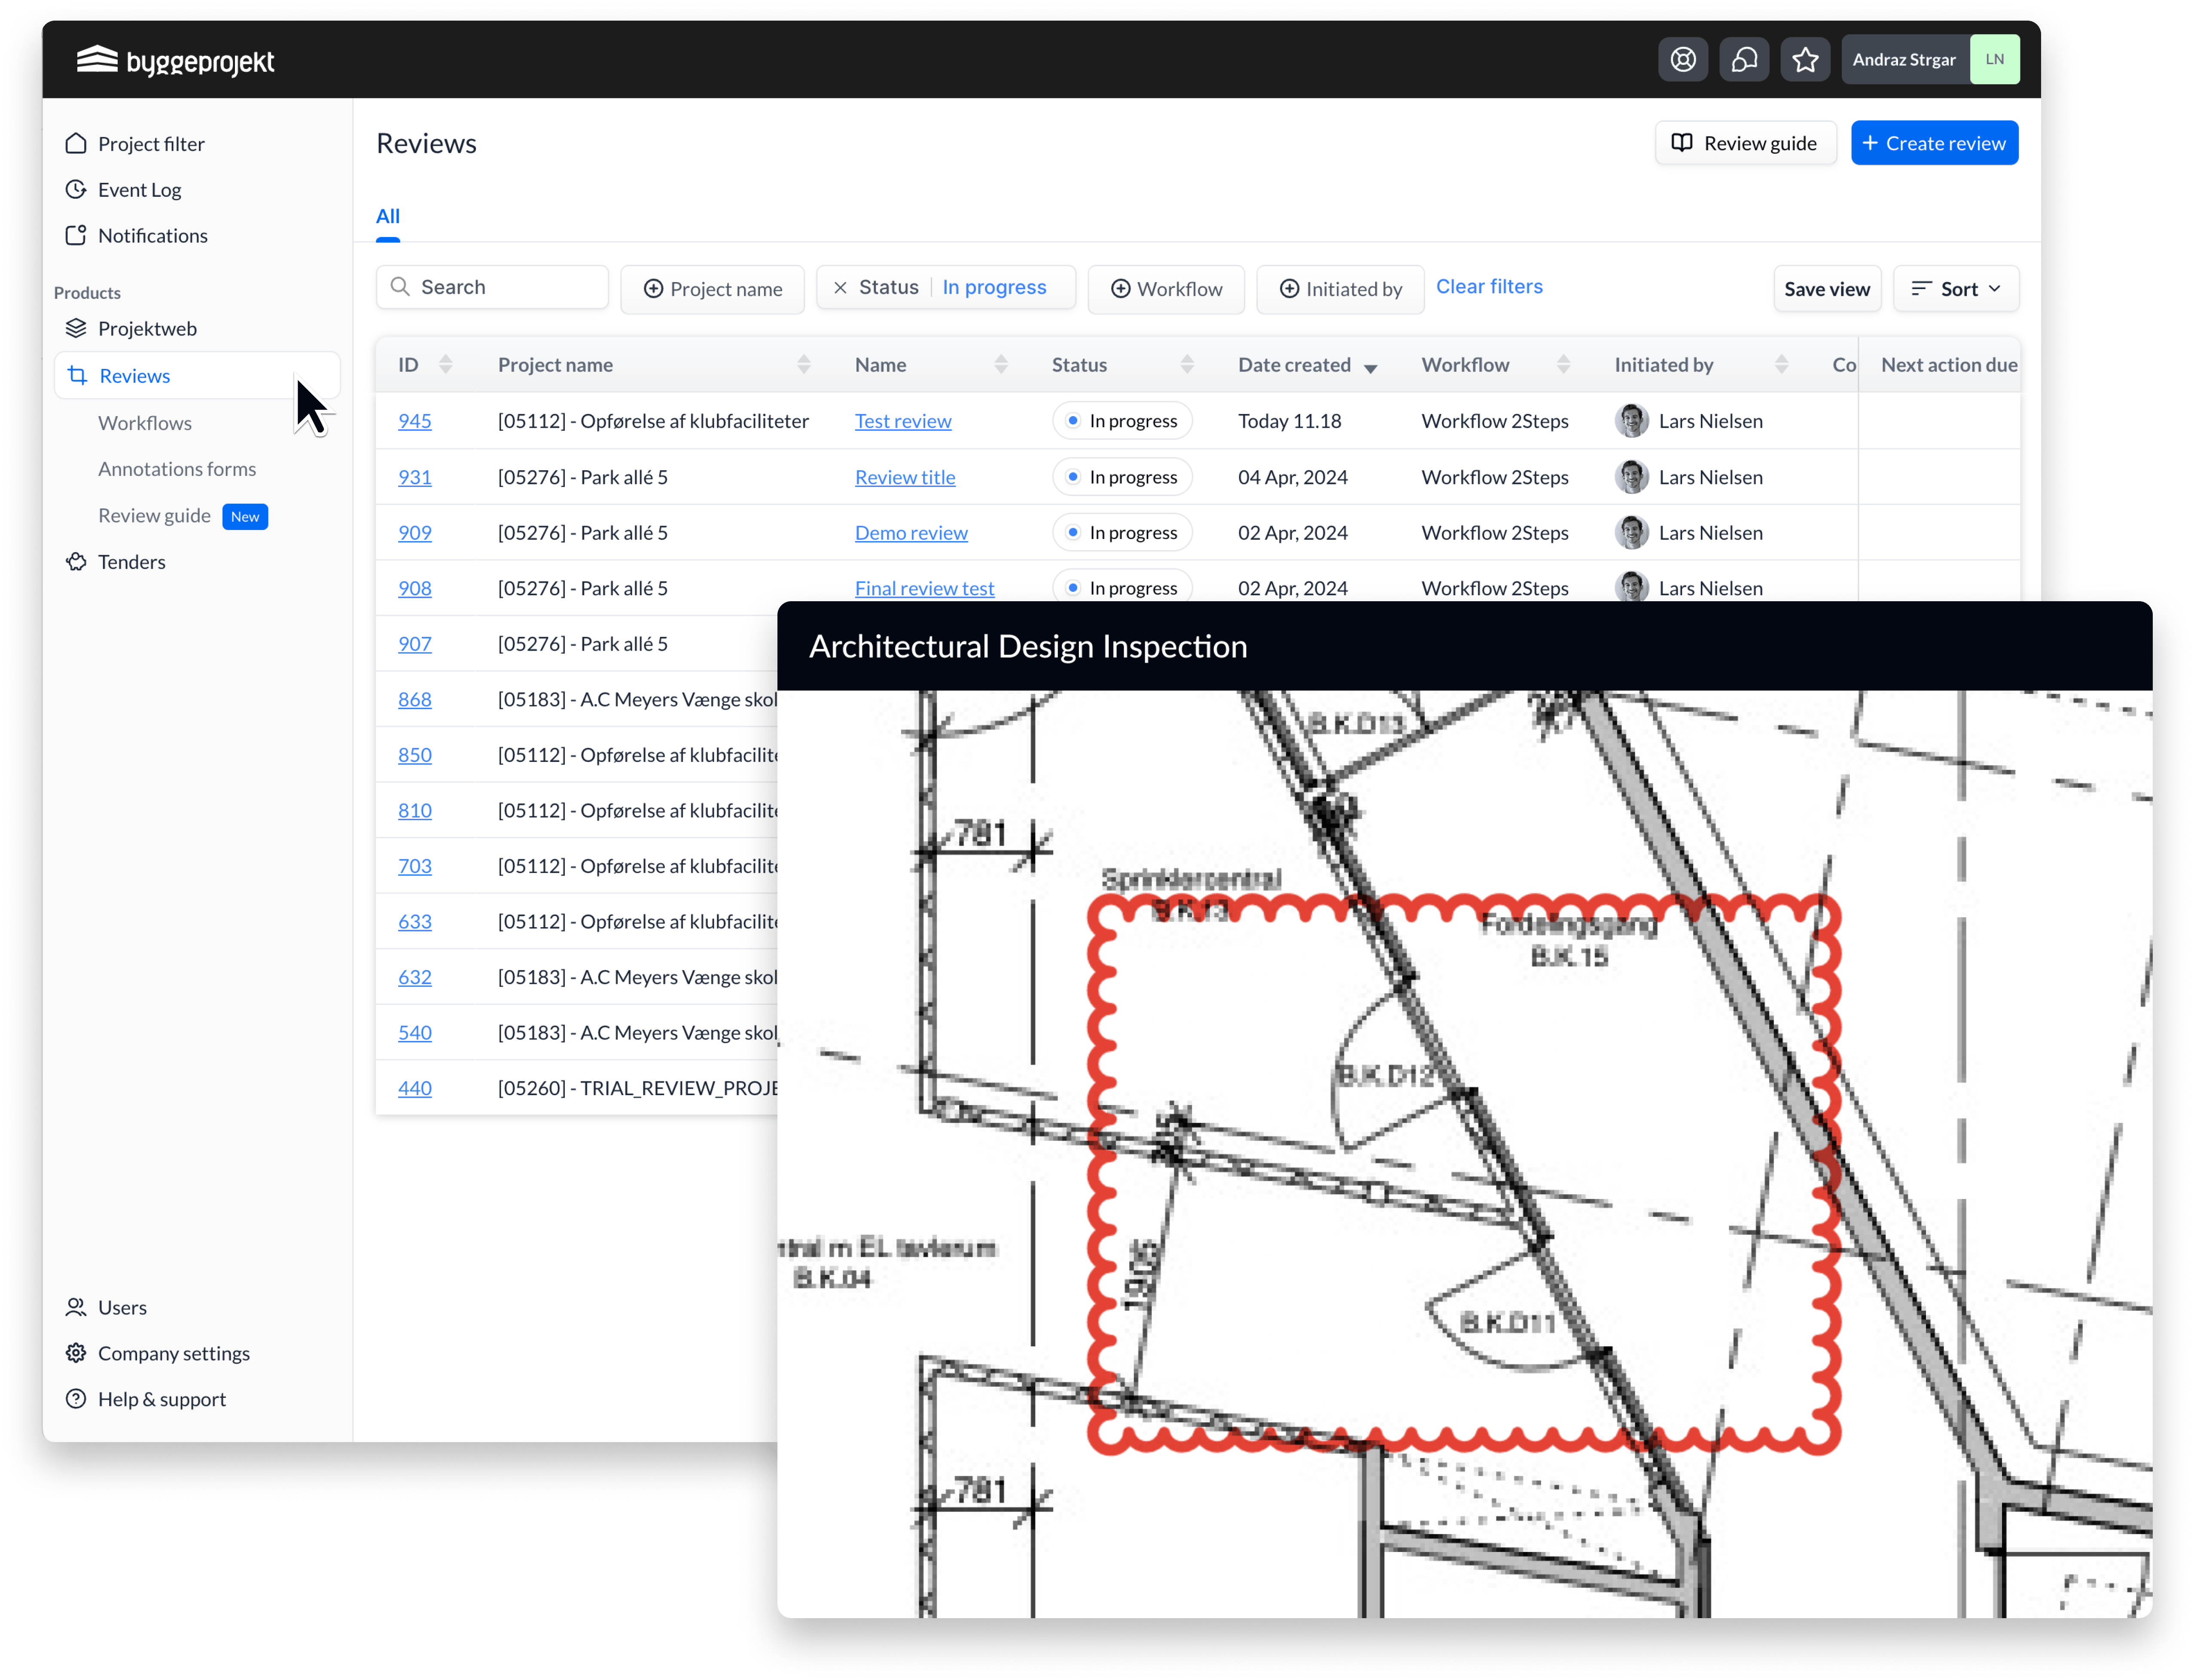The width and height of the screenshot is (2194, 1680).
Task: Add an Initiated by filter
Action: coord(1340,289)
